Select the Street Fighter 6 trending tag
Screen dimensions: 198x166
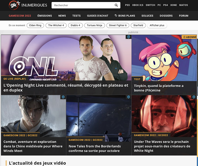pos(118,25)
